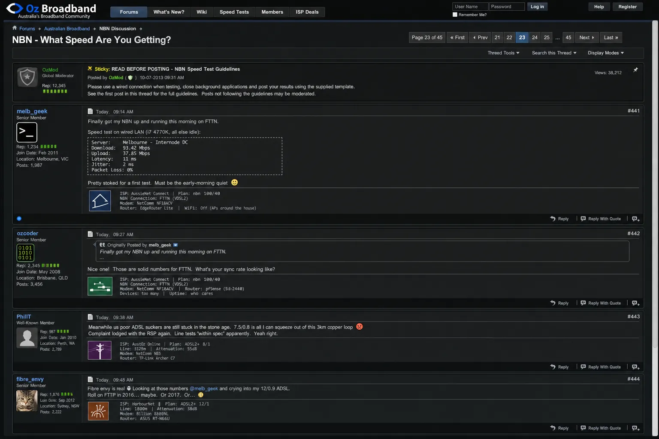Viewport: 659px width, 439px height.
Task: Go to the Australian Broadband breadcrumb link
Action: pos(67,29)
